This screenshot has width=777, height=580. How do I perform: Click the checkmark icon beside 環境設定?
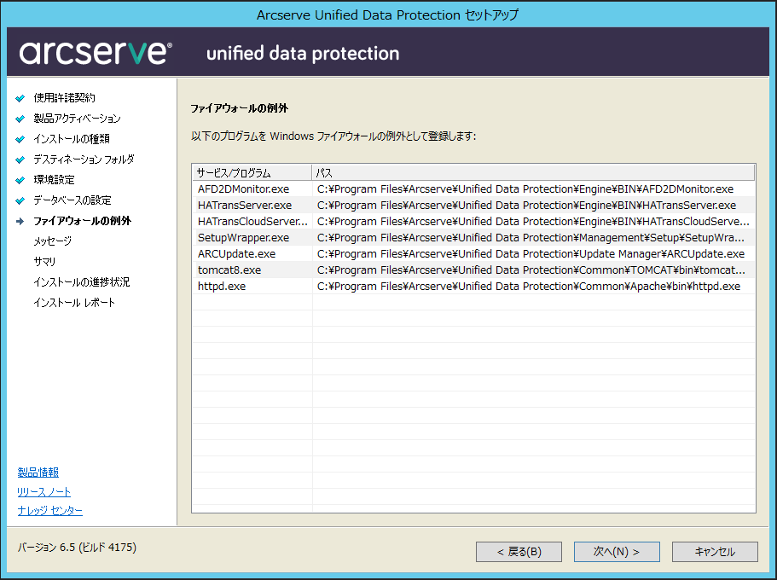coord(20,180)
